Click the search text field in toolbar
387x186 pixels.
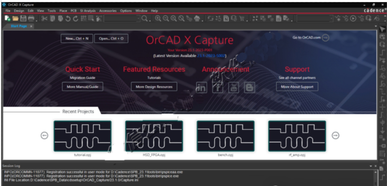120,18
